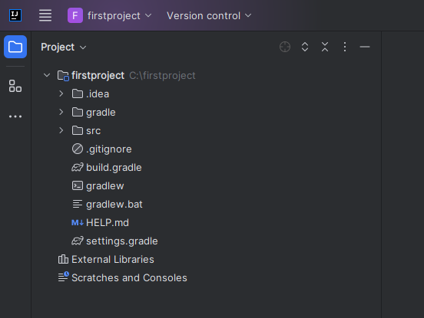Click the Collapse All icon

[325, 47]
